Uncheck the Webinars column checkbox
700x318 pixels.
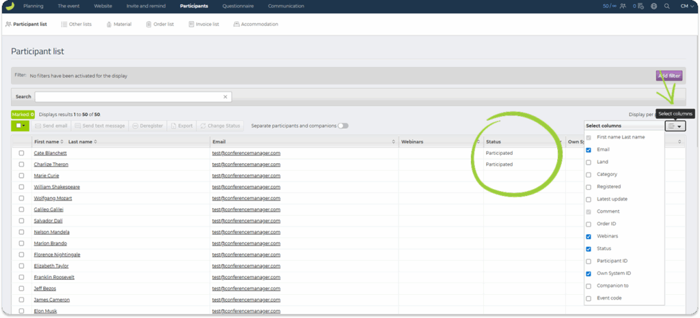coord(589,236)
